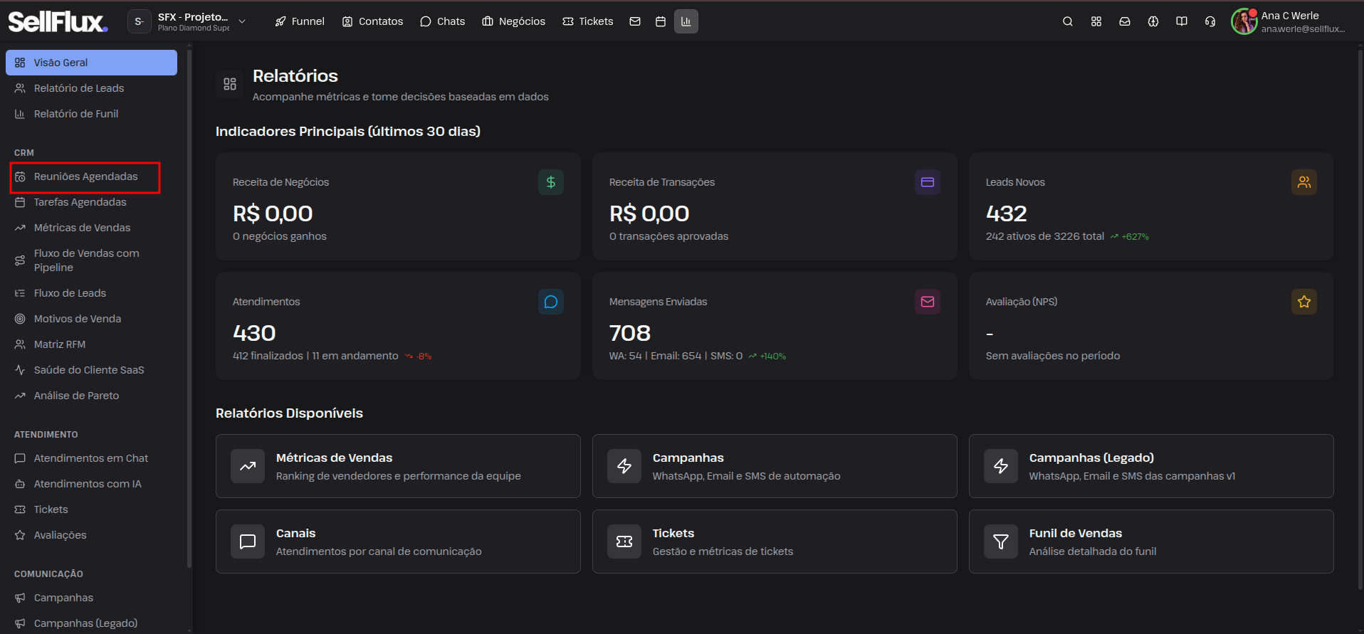Click users icon on Leads Novos card
The height and width of the screenshot is (634, 1364).
point(1304,182)
